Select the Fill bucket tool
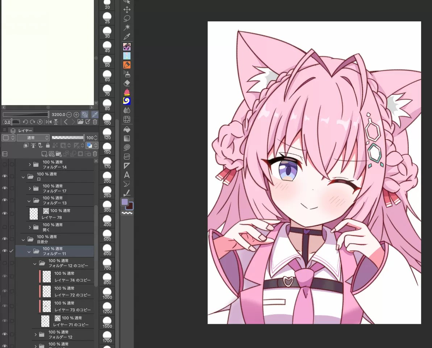Screen dimensions: 432x348 (x=127, y=129)
